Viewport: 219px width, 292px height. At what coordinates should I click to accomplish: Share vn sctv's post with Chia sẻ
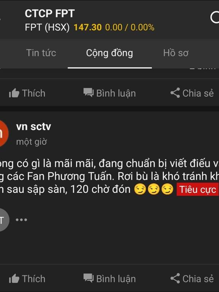pyautogui.click(x=192, y=278)
